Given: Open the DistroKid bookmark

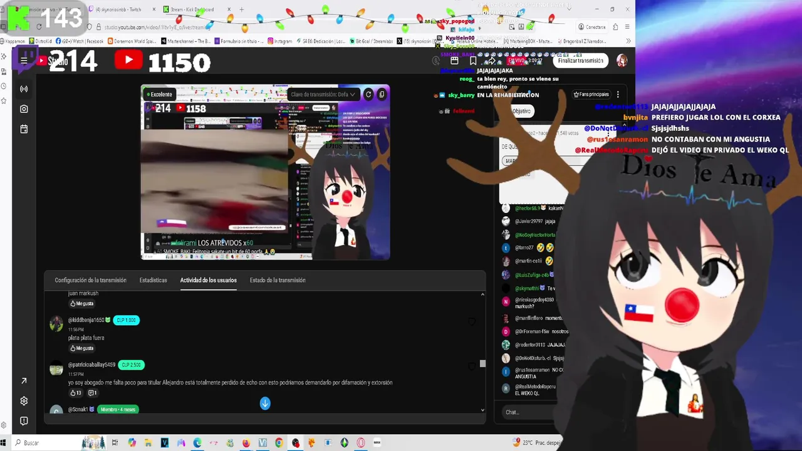Looking at the screenshot, I should [x=40, y=41].
